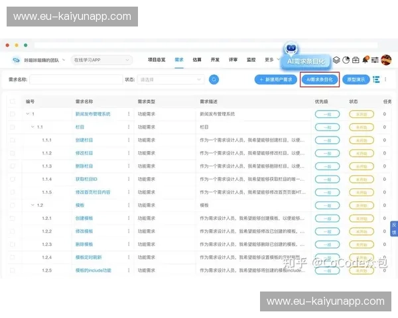The width and height of the screenshot is (398, 318).
Task: Open row actions for 模板的include功能
Action: (x=129, y=270)
